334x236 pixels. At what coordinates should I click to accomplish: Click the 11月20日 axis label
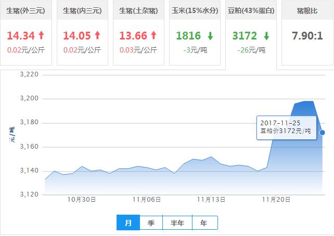(x=276, y=200)
